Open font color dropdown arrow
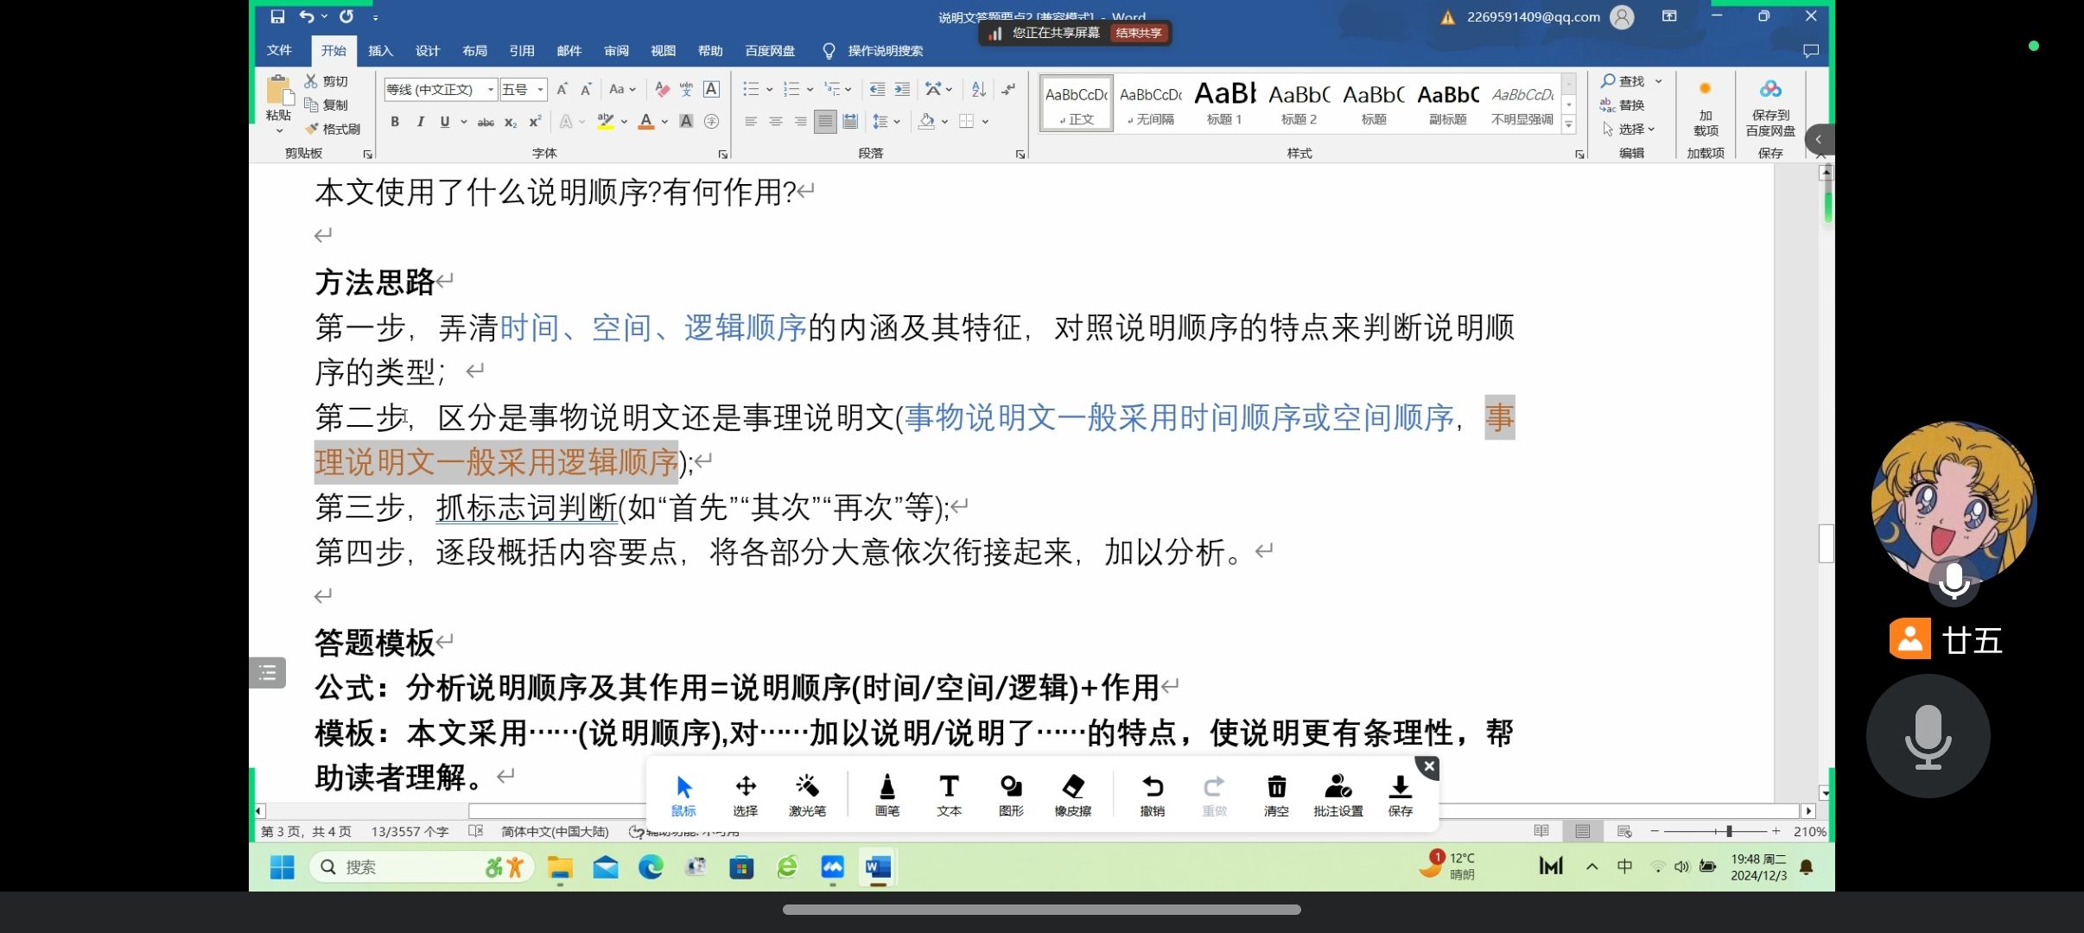2084x933 pixels. pos(664,122)
